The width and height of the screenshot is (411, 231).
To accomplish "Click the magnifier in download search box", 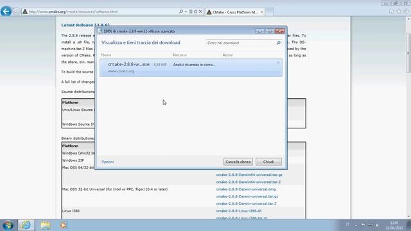I will [278, 43].
